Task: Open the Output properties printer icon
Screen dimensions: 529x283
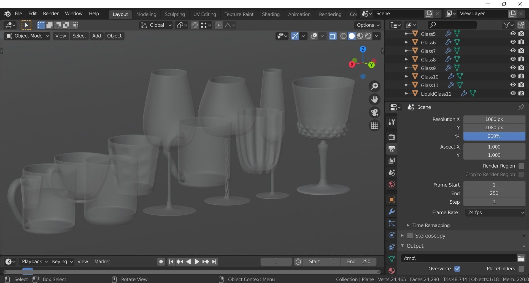Action: click(392, 149)
